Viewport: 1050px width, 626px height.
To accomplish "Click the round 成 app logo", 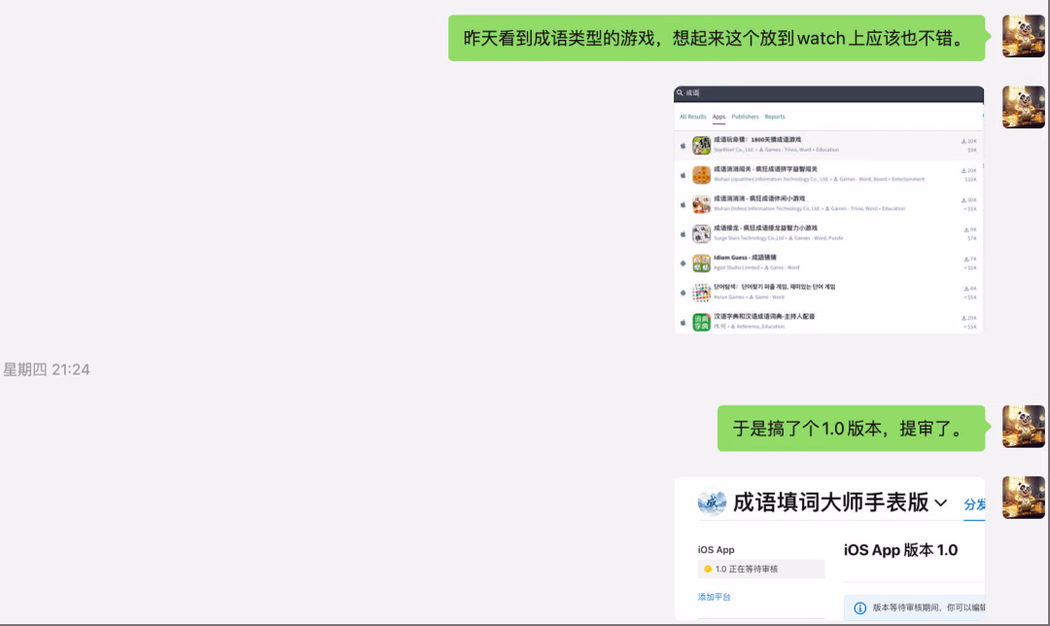I will pyautogui.click(x=711, y=503).
